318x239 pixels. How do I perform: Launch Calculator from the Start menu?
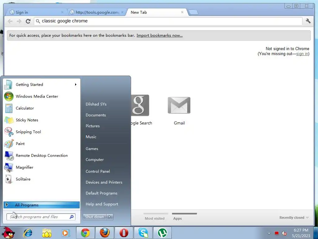42,108
